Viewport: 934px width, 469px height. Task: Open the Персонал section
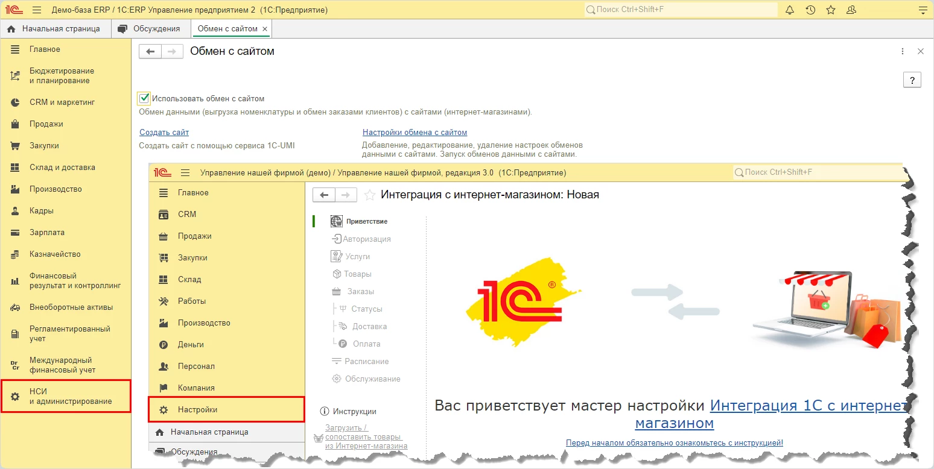[227, 367]
